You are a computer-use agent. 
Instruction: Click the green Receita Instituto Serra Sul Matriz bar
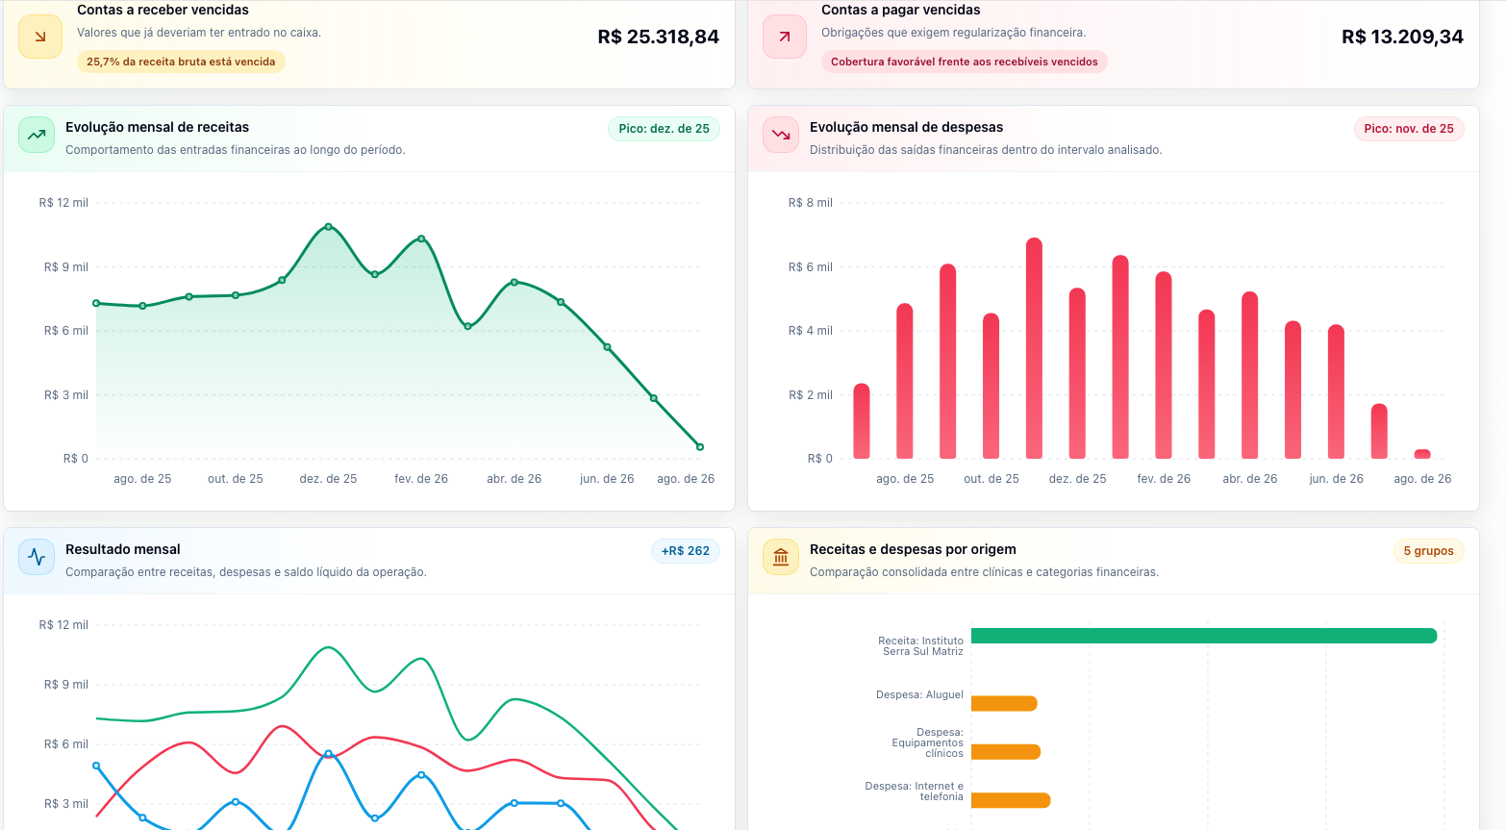[x=1204, y=636]
